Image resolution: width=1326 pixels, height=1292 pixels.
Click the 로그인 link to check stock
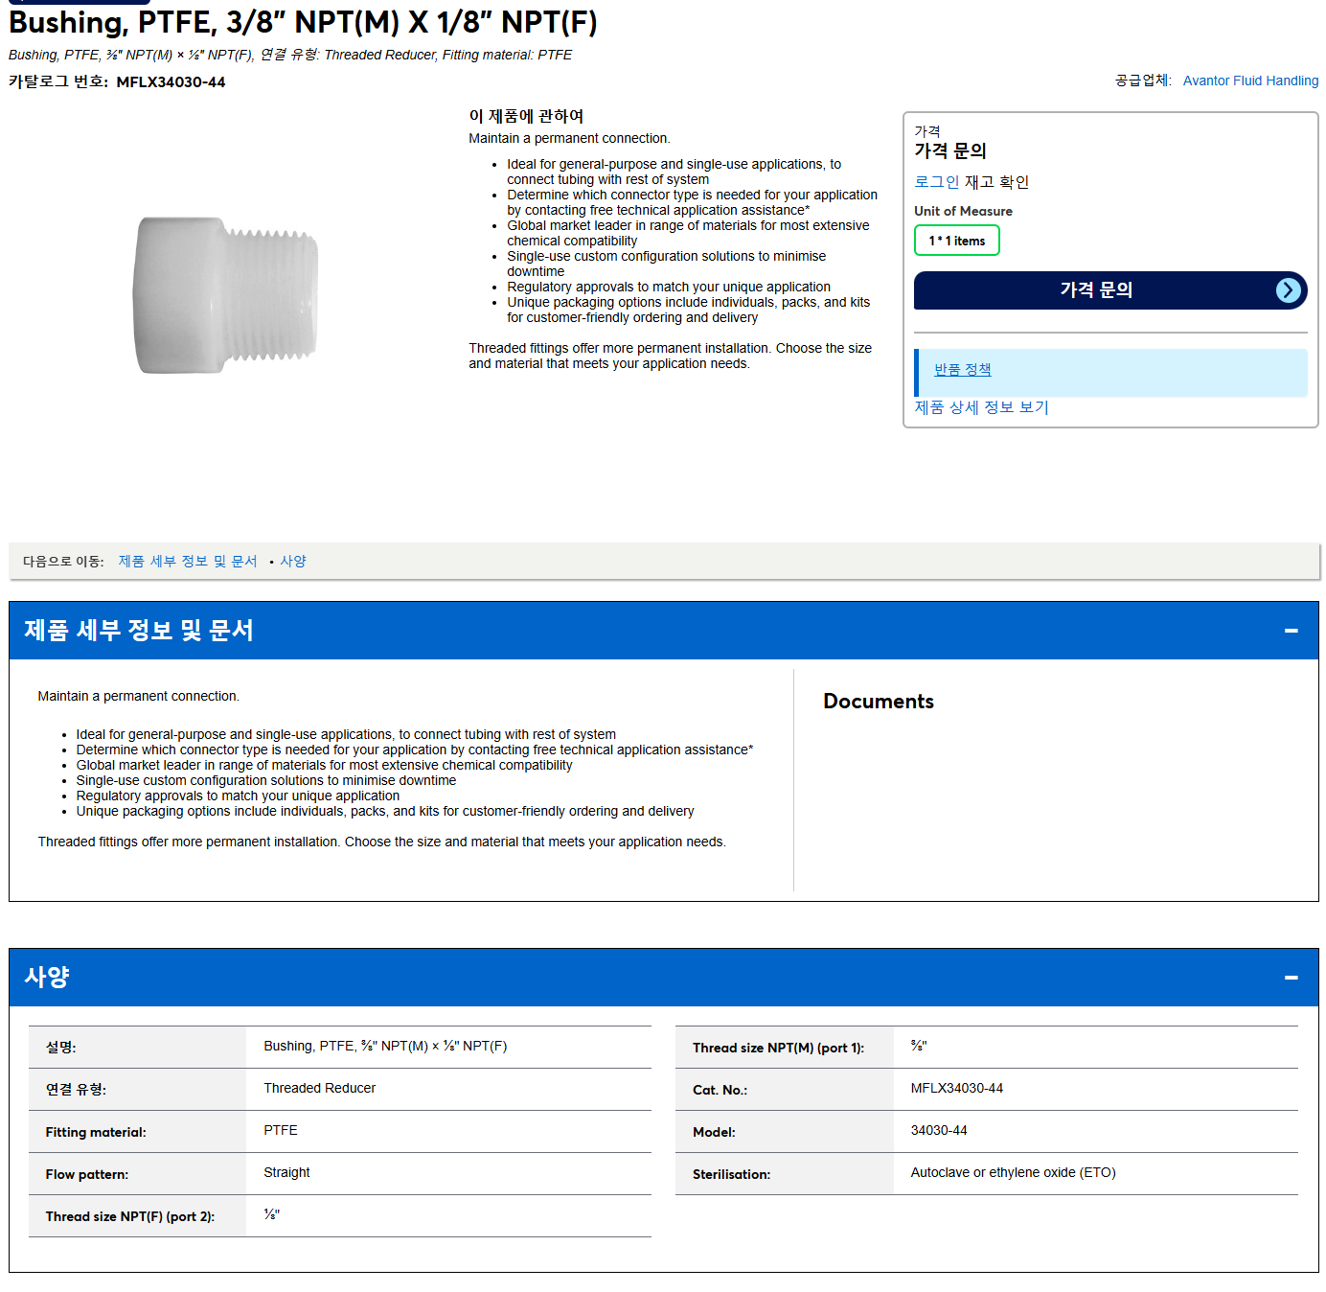pyautogui.click(x=936, y=182)
